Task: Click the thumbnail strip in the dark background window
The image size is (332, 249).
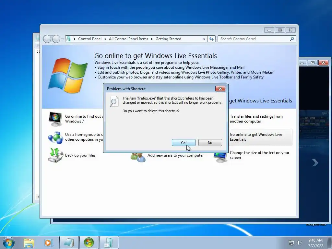Action: [314, 122]
